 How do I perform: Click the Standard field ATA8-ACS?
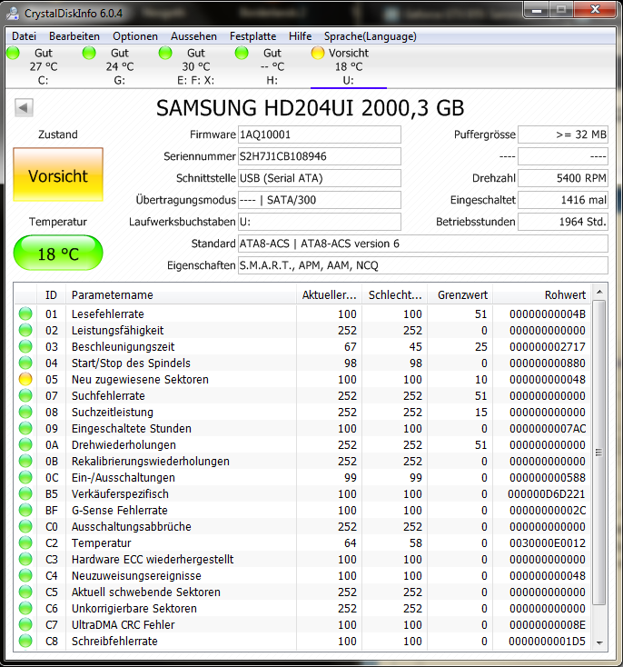pyautogui.click(x=422, y=244)
